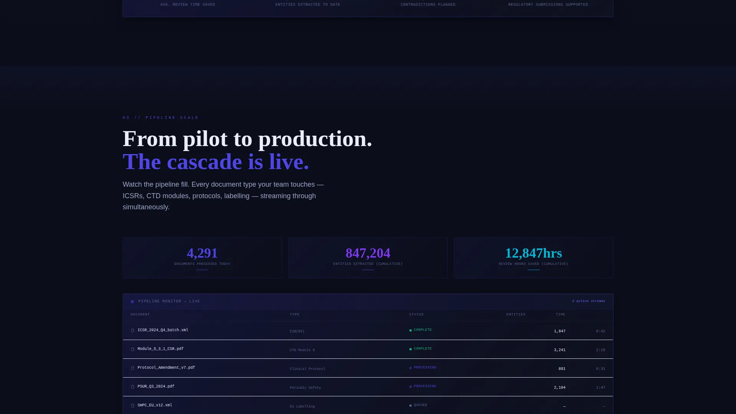Click the 'DOCUMENTS PROCESSED TODAY' label

coord(202,264)
